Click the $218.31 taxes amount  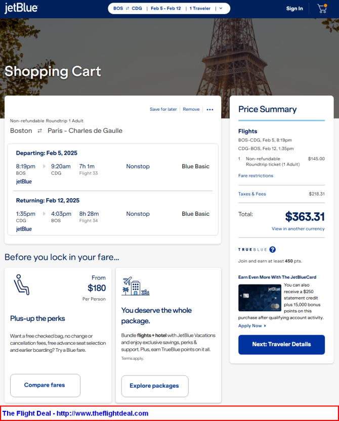pyautogui.click(x=317, y=194)
